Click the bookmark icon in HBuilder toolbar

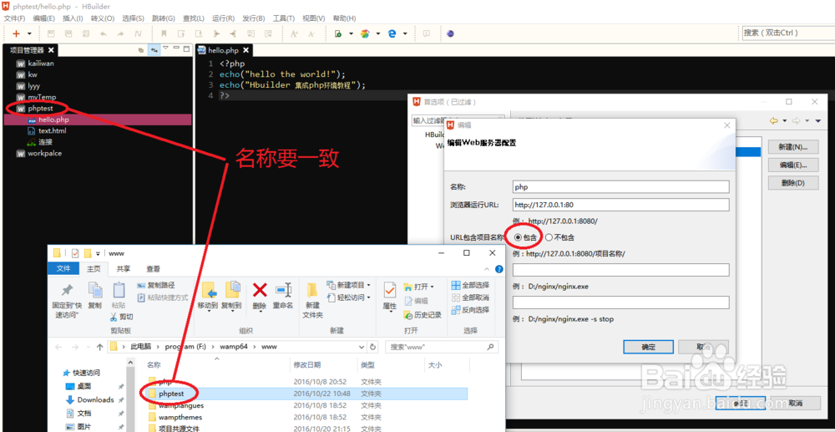pyautogui.click(x=164, y=33)
